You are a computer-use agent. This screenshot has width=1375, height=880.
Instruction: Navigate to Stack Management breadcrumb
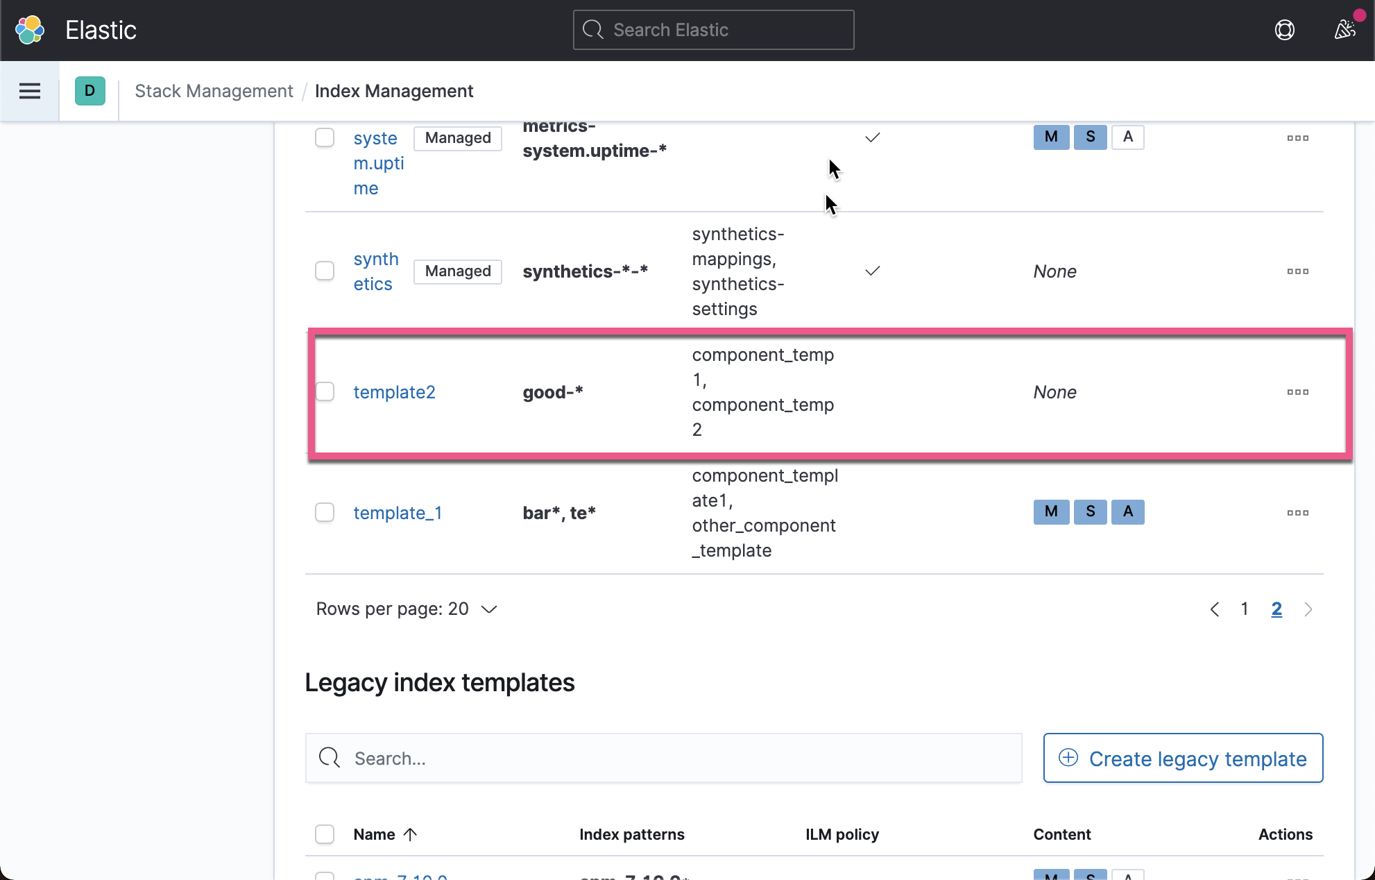tap(214, 90)
